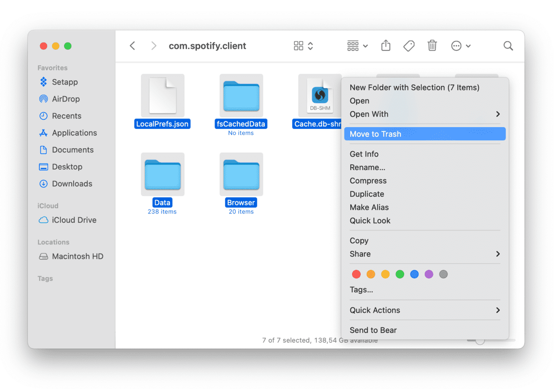
Task: Click Get Info in the context menu
Action: 364,154
